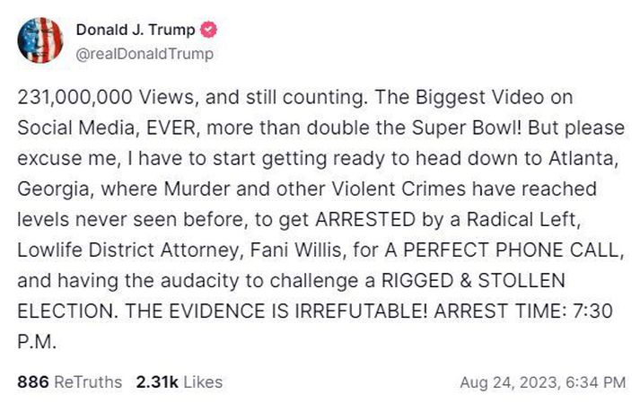Image resolution: width=640 pixels, height=403 pixels.
Task: Click the word "ARRESTED" in the post
Action: 365,220
